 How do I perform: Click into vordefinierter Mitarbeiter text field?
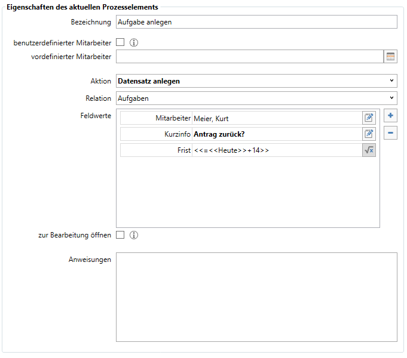(x=250, y=56)
